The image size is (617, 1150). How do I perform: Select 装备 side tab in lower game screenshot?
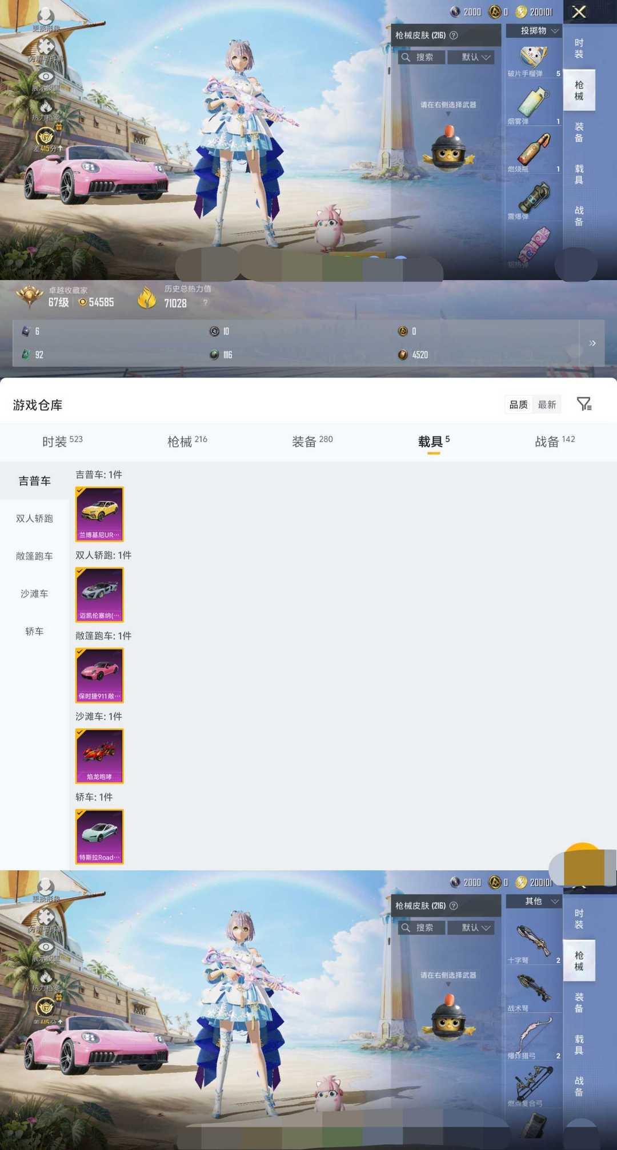point(579,1003)
